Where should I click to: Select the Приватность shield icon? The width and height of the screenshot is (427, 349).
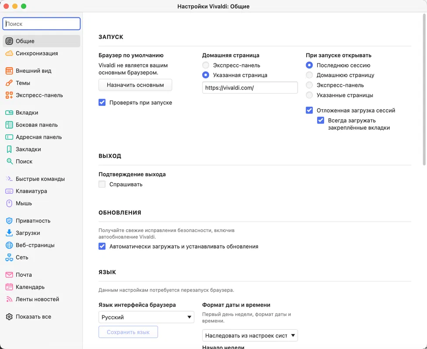[x=9, y=221]
